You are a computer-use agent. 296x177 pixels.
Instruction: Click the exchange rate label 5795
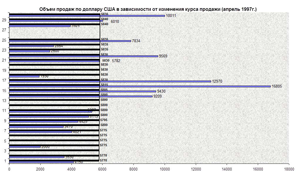click(104, 120)
